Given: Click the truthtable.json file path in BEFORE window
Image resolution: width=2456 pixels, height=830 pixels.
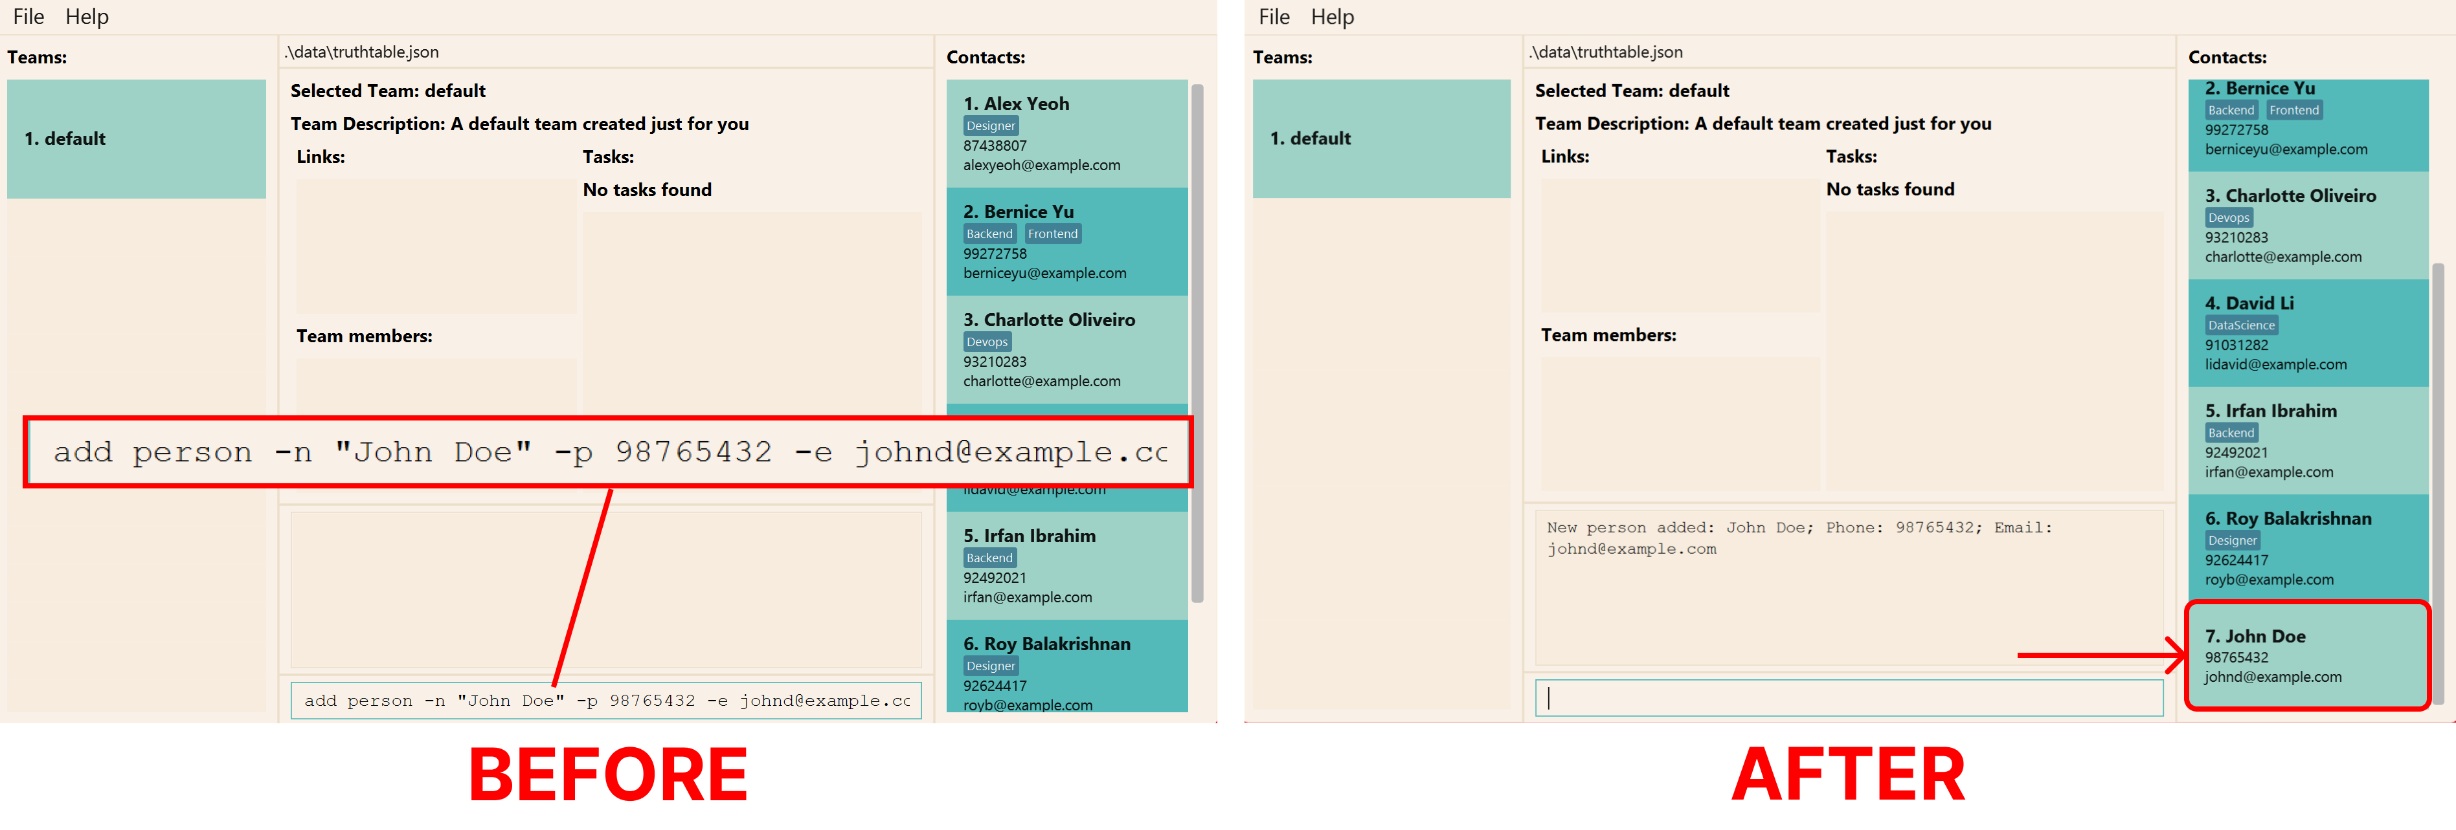Looking at the screenshot, I should [363, 52].
